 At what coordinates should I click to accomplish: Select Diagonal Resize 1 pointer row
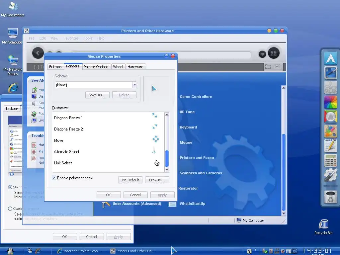coord(108,118)
